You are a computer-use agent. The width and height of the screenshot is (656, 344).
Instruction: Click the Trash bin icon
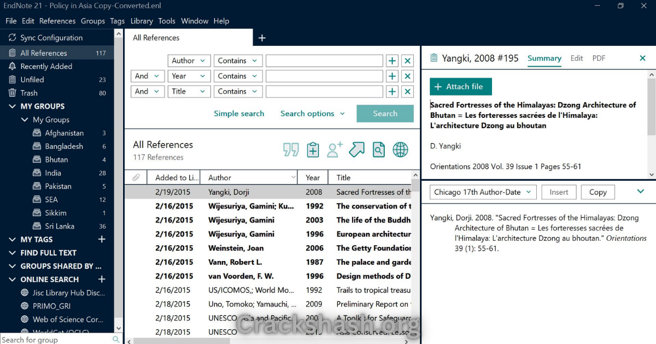click(x=12, y=93)
